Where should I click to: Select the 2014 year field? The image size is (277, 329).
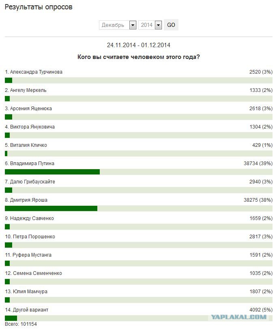point(150,25)
